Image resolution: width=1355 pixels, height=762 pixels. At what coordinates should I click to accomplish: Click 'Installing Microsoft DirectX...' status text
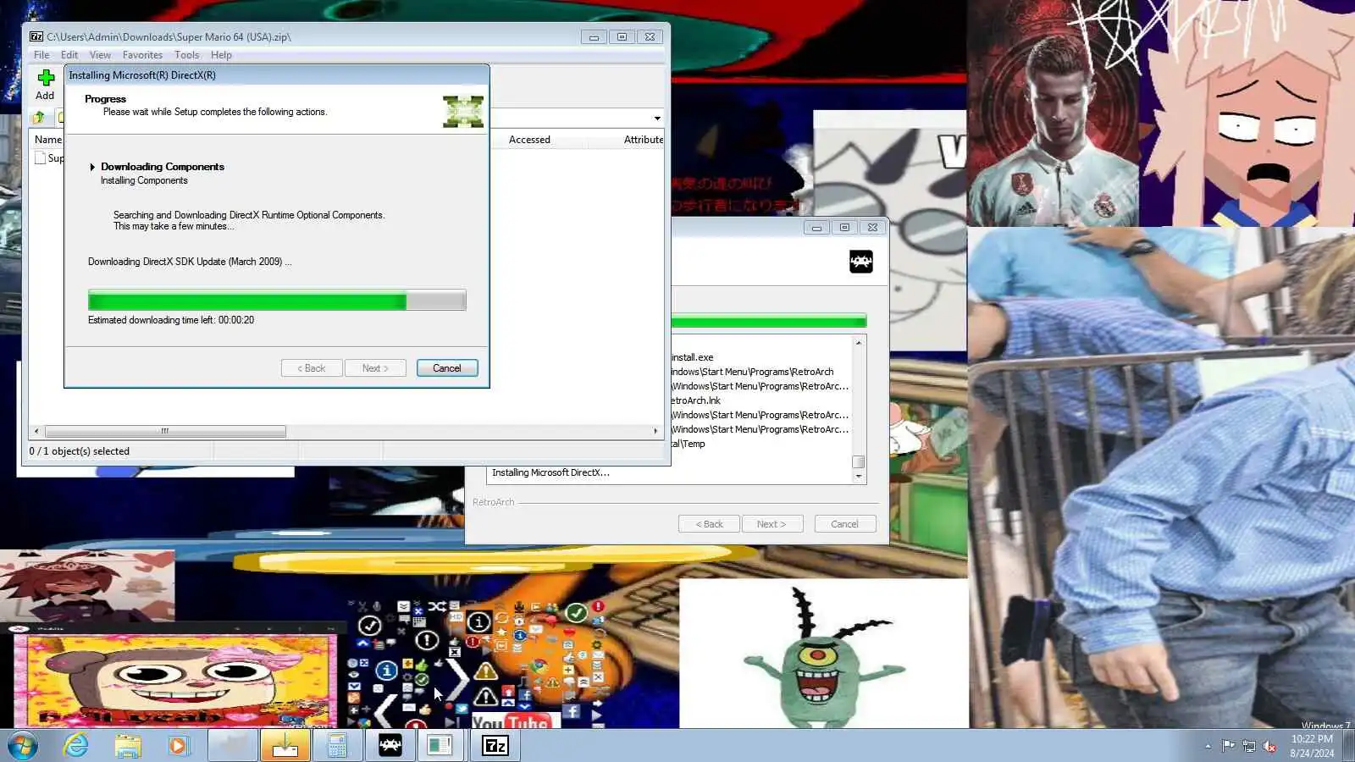tap(550, 472)
